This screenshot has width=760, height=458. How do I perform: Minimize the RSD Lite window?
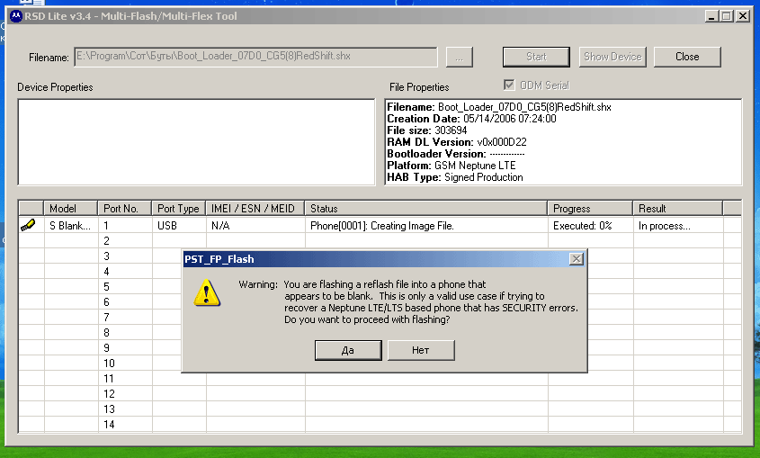711,16
